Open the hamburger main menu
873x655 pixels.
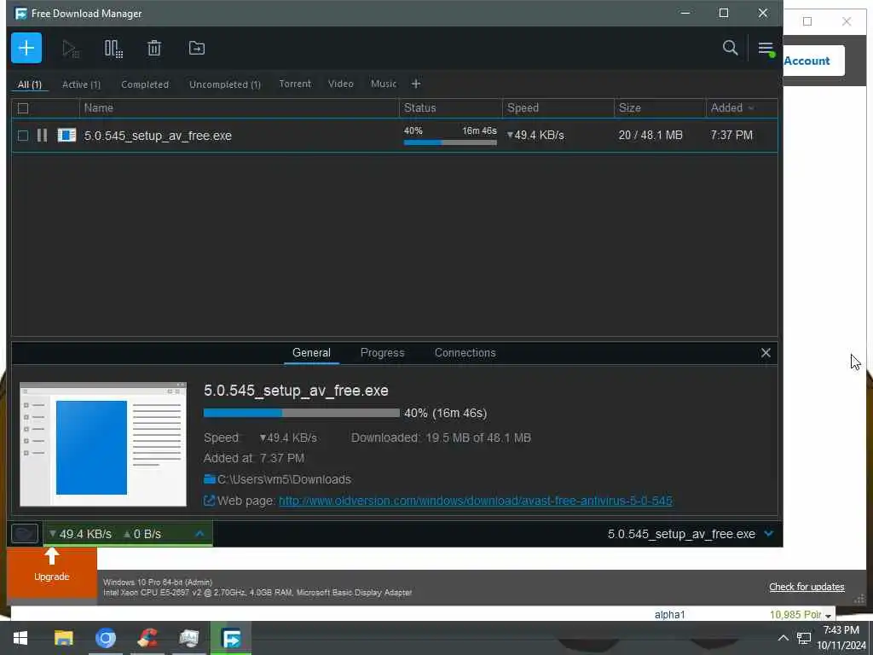766,49
